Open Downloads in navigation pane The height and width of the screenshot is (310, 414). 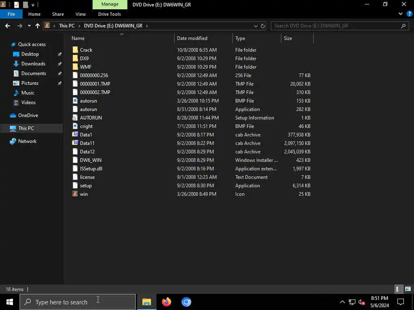pos(33,64)
